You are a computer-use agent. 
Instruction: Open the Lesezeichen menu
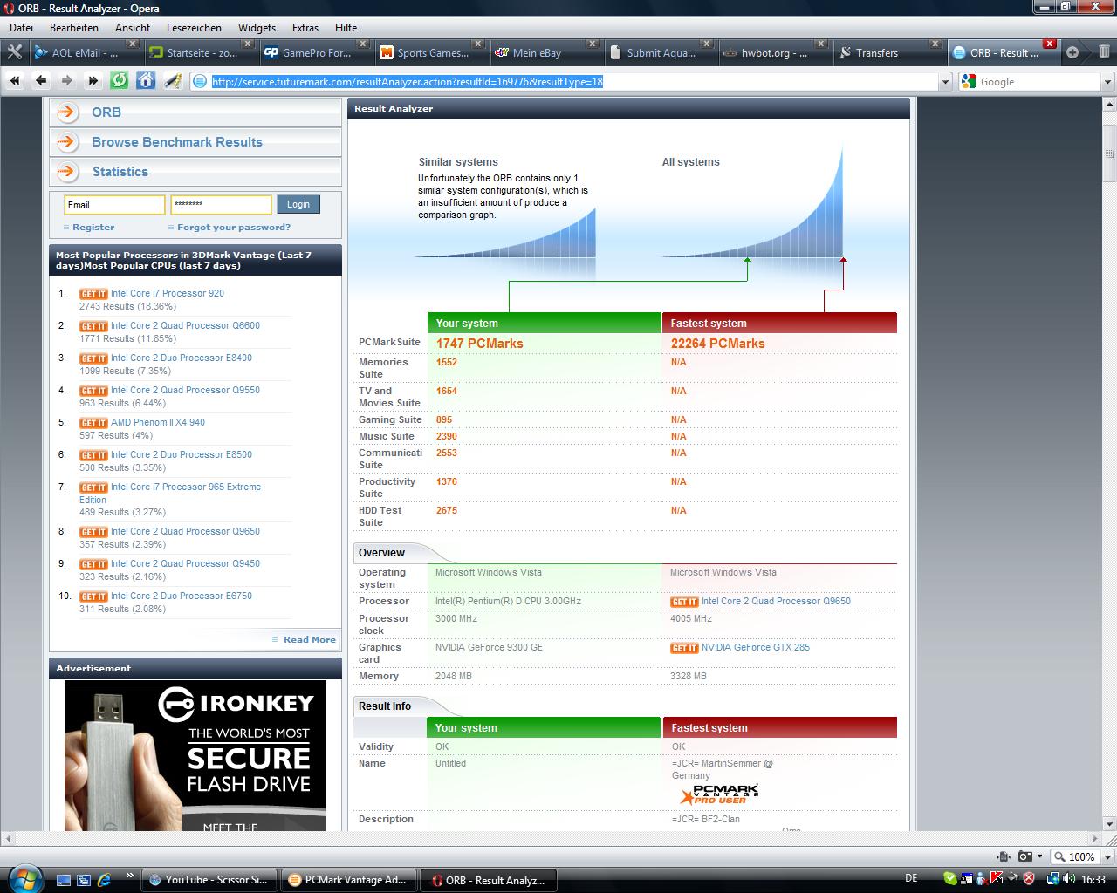tap(194, 28)
